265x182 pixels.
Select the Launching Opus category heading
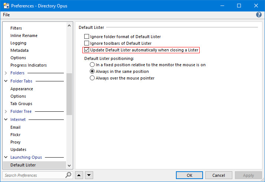26,157
